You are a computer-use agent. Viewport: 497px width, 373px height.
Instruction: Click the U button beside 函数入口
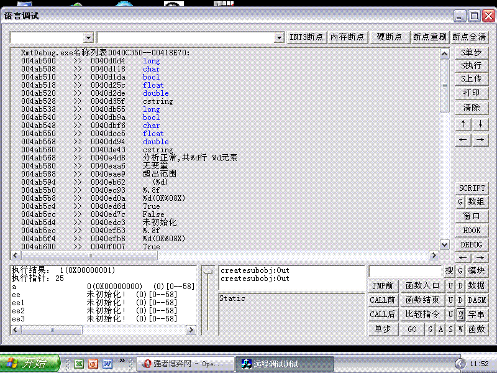[450, 286]
